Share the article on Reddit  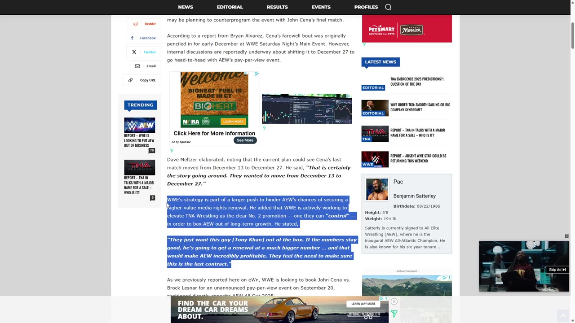click(144, 24)
